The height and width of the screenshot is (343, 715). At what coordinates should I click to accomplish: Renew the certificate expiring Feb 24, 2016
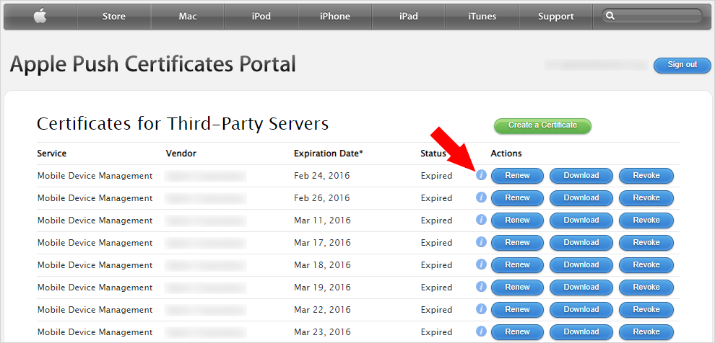pyautogui.click(x=518, y=176)
